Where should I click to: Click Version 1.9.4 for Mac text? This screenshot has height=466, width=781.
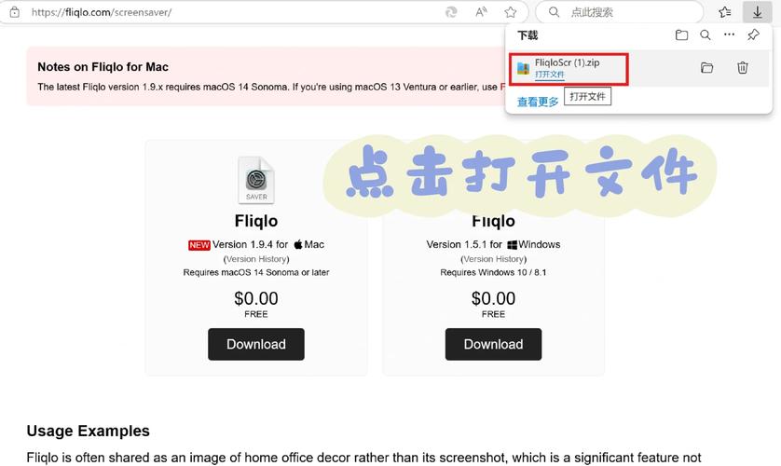click(268, 244)
